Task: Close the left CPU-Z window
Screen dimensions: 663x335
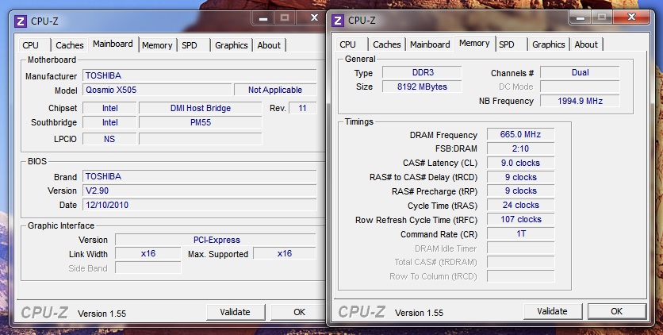Action: 314,18
